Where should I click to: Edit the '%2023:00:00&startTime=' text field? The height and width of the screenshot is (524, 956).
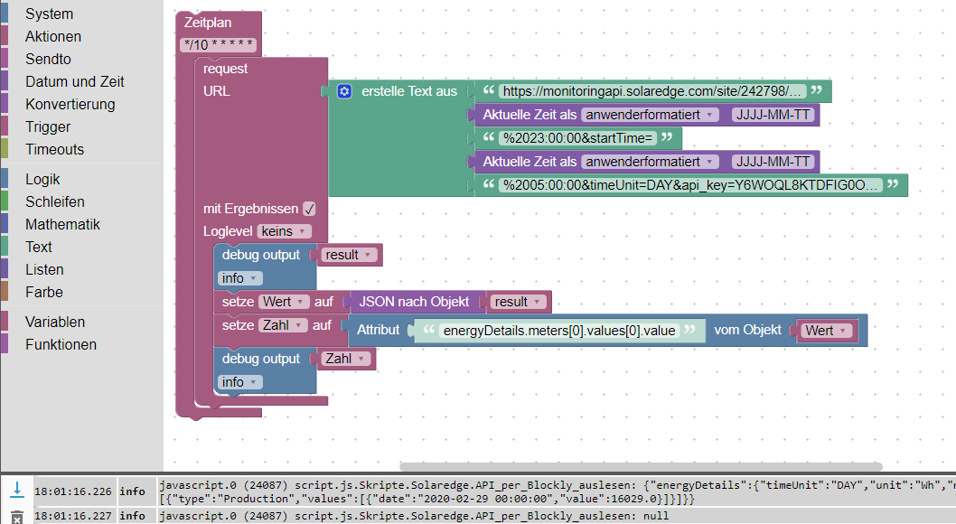click(x=577, y=138)
